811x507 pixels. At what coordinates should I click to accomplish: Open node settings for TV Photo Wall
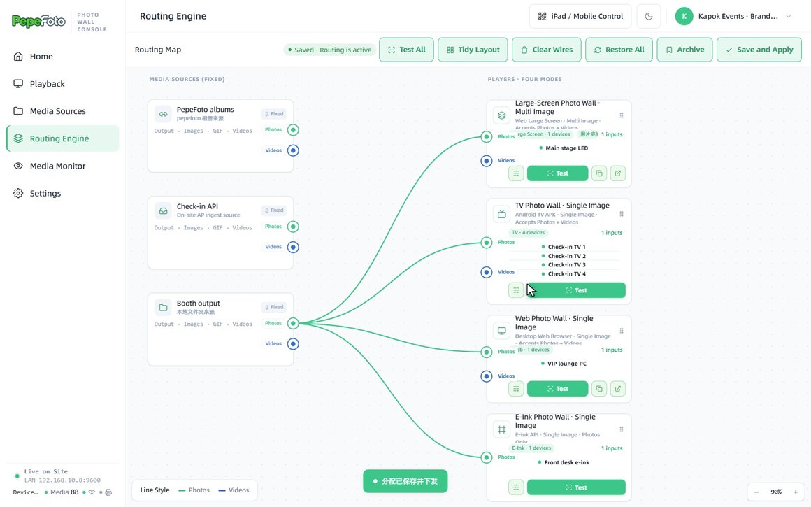click(x=516, y=290)
